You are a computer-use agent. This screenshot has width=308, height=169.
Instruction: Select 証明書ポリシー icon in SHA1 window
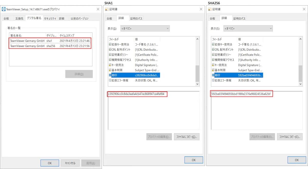(110, 55)
